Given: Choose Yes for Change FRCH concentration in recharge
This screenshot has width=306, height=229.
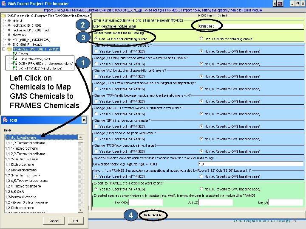Looking at the screenshot, I should click(96, 151).
